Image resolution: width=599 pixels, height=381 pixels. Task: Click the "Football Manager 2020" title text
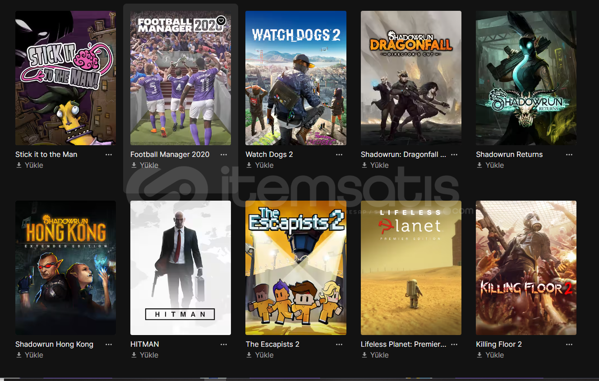pos(170,154)
